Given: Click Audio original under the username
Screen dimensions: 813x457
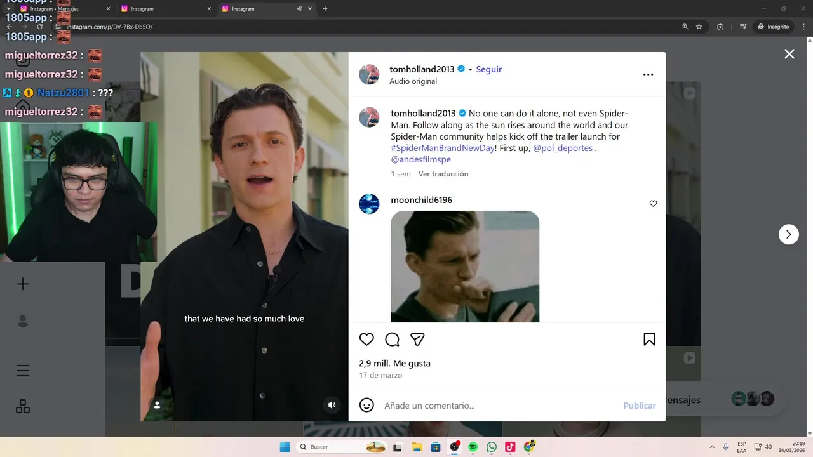Looking at the screenshot, I should (x=413, y=81).
